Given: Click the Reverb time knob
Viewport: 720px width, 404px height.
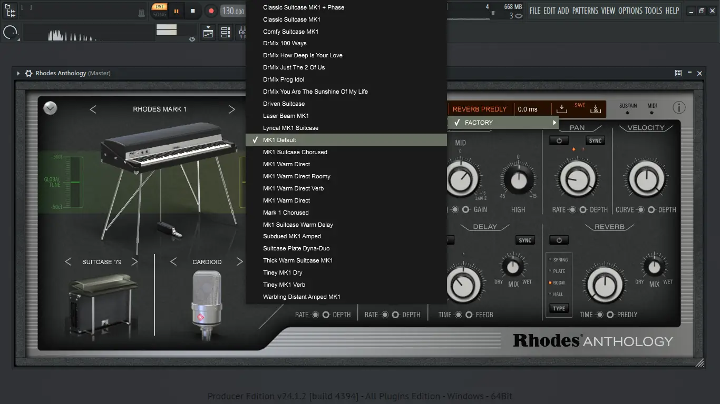Looking at the screenshot, I should (606, 286).
